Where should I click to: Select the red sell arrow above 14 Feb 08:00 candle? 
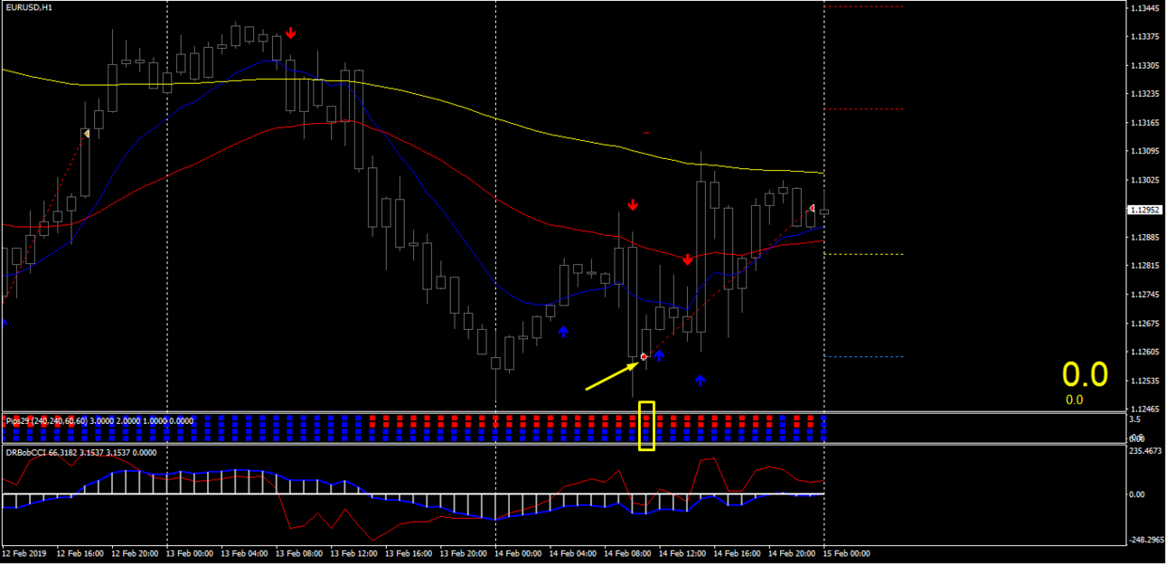(x=633, y=205)
